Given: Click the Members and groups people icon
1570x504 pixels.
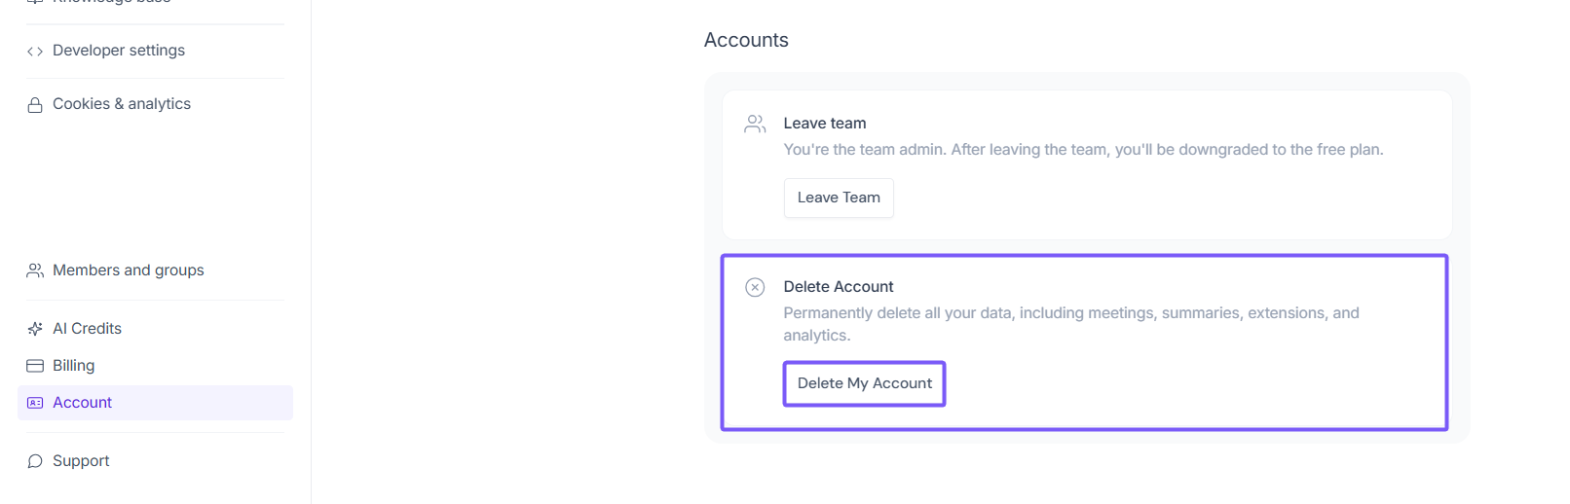Looking at the screenshot, I should (35, 270).
